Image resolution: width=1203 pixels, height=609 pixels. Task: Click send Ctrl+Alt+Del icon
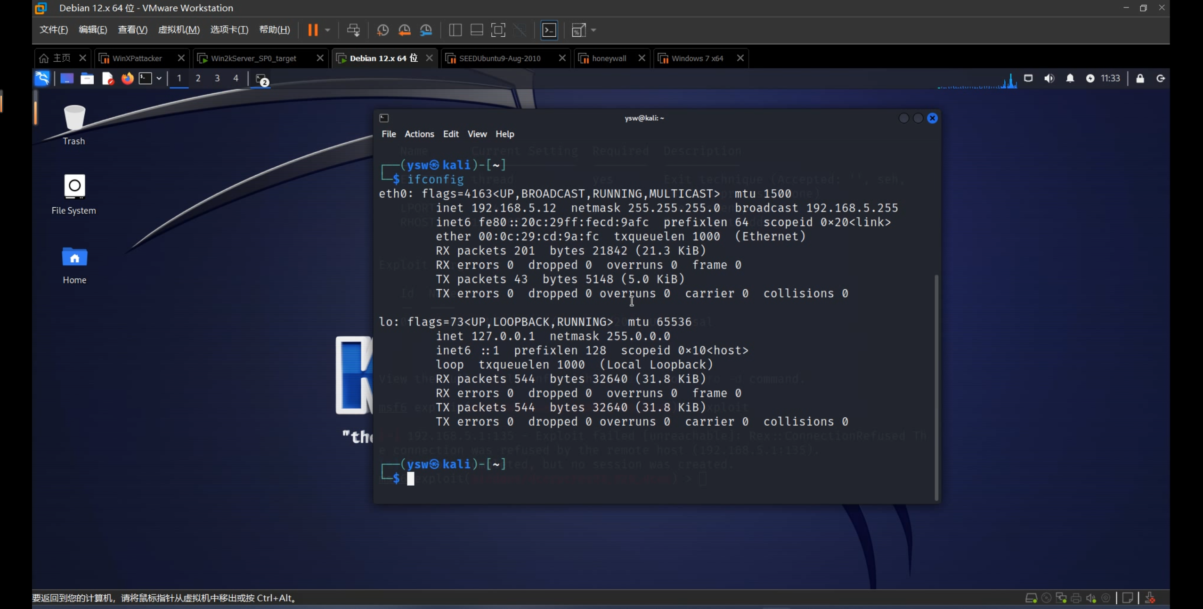(x=353, y=30)
